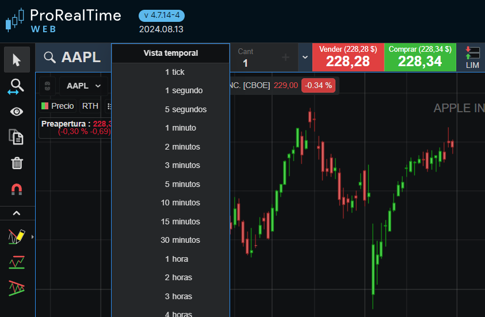Click the 229,00 last price value
This screenshot has height=317, width=485.
coord(285,85)
